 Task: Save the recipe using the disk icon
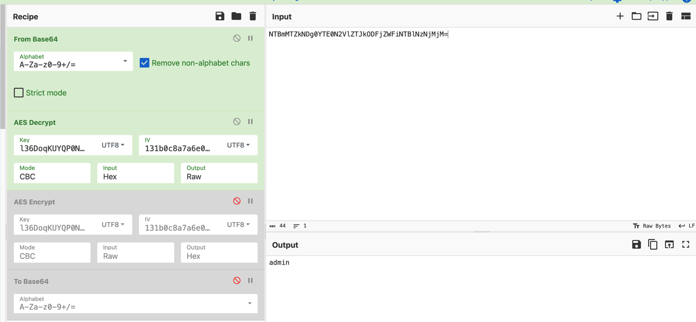pyautogui.click(x=220, y=16)
